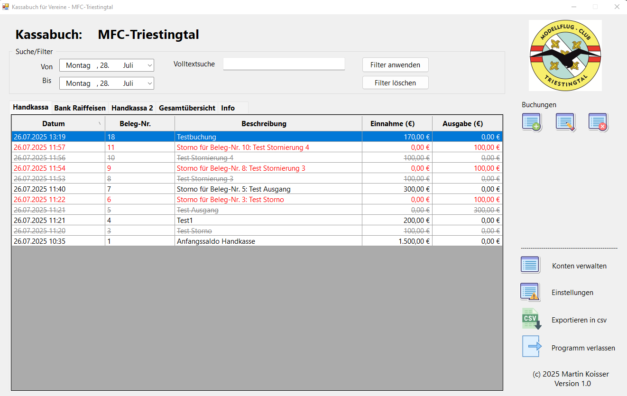Click the edit booking pencil icon
The image size is (627, 396).
coord(565,122)
